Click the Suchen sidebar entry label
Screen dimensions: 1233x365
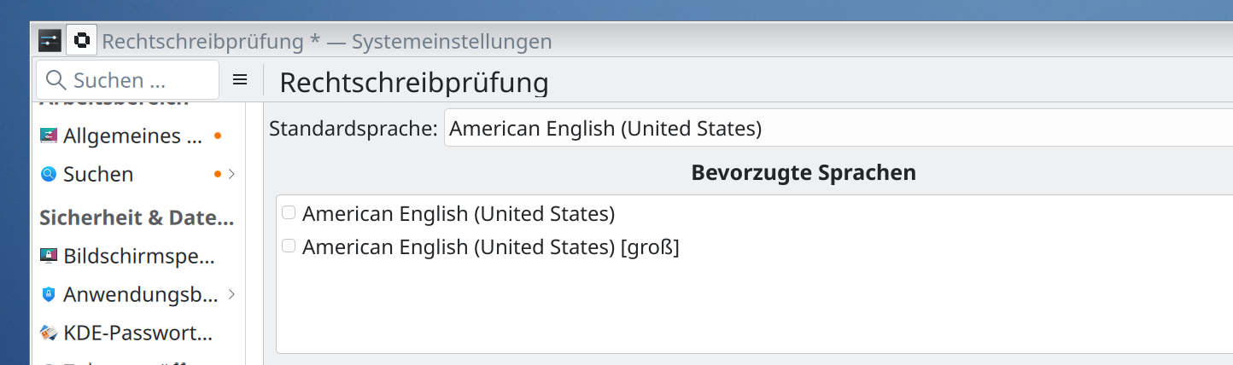tap(98, 174)
